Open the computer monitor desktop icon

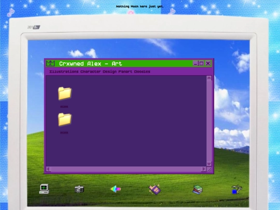(x=44, y=189)
